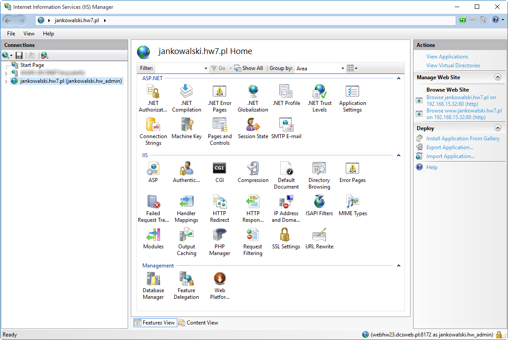
Task: Collapse the ASP.NET group
Action: coord(399,78)
